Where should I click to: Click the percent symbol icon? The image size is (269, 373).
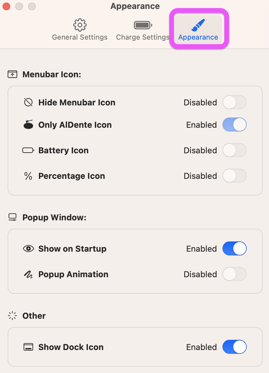pos(28,176)
